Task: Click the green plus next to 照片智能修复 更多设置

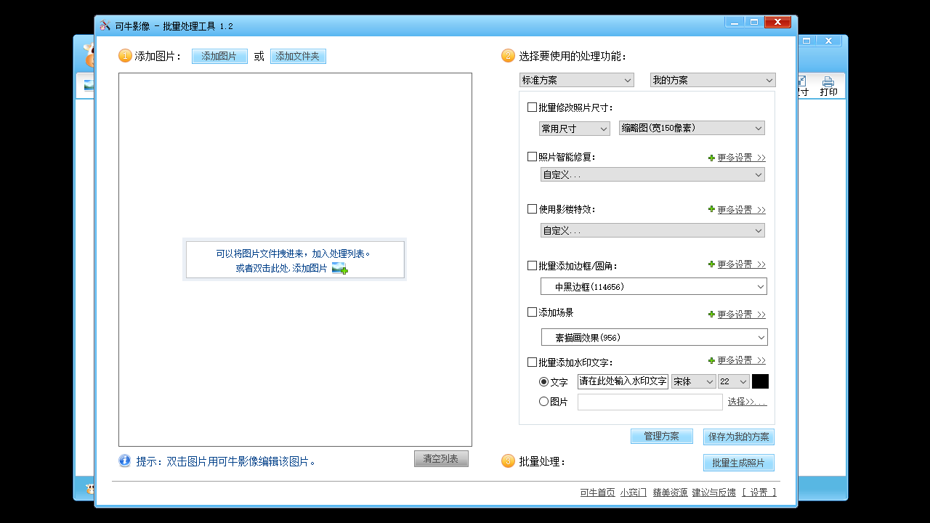Action: coord(712,158)
